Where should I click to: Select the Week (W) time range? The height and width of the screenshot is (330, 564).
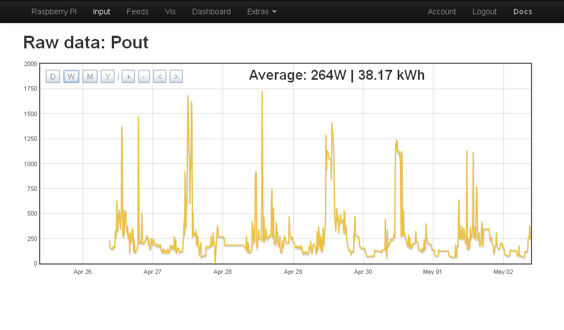(x=72, y=76)
